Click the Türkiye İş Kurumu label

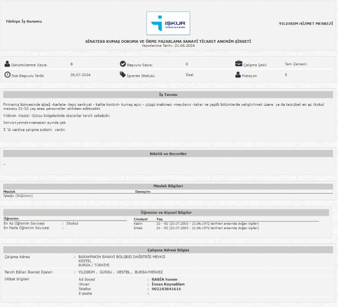point(24,22)
